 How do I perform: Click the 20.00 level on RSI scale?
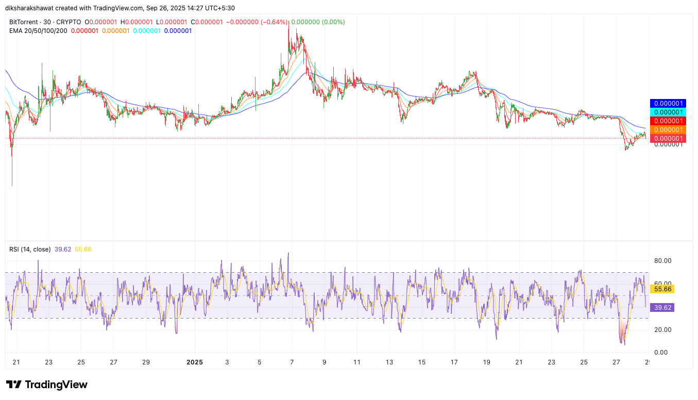[662, 330]
